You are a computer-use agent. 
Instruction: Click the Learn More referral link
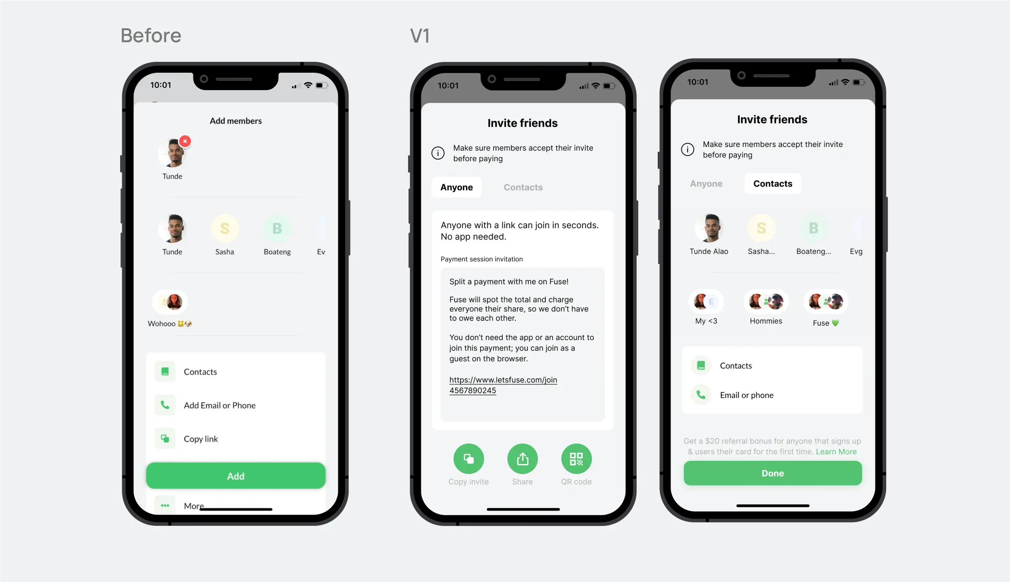click(x=836, y=451)
